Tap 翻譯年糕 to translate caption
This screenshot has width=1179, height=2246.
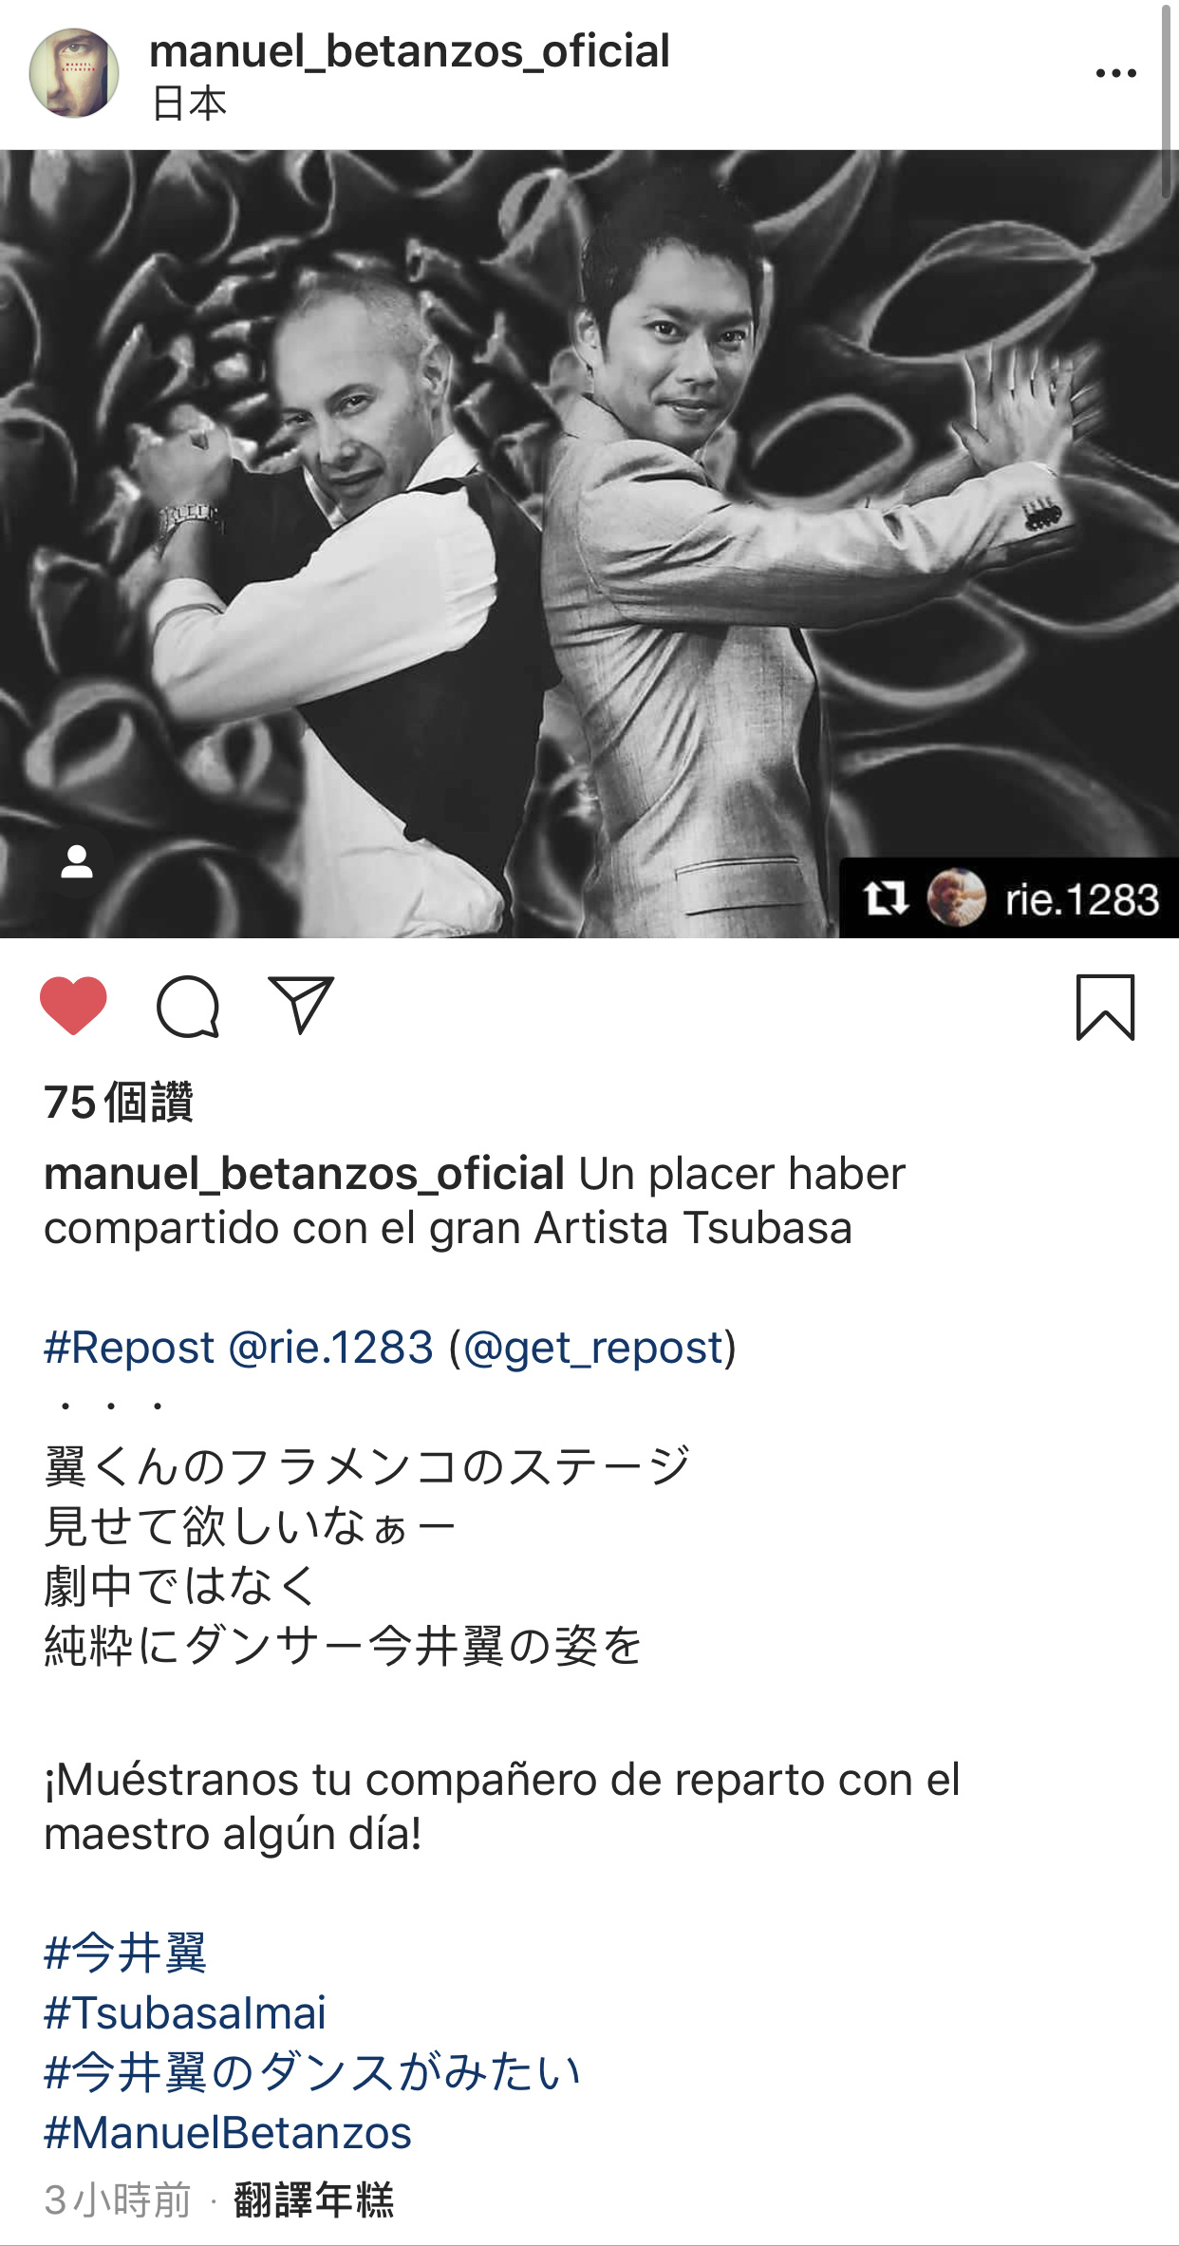click(x=313, y=2199)
